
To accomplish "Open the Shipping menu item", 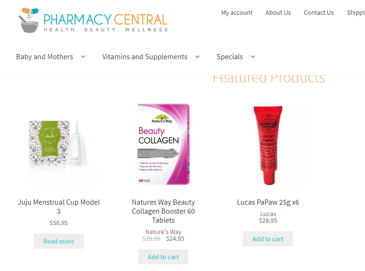I will pyautogui.click(x=355, y=12).
